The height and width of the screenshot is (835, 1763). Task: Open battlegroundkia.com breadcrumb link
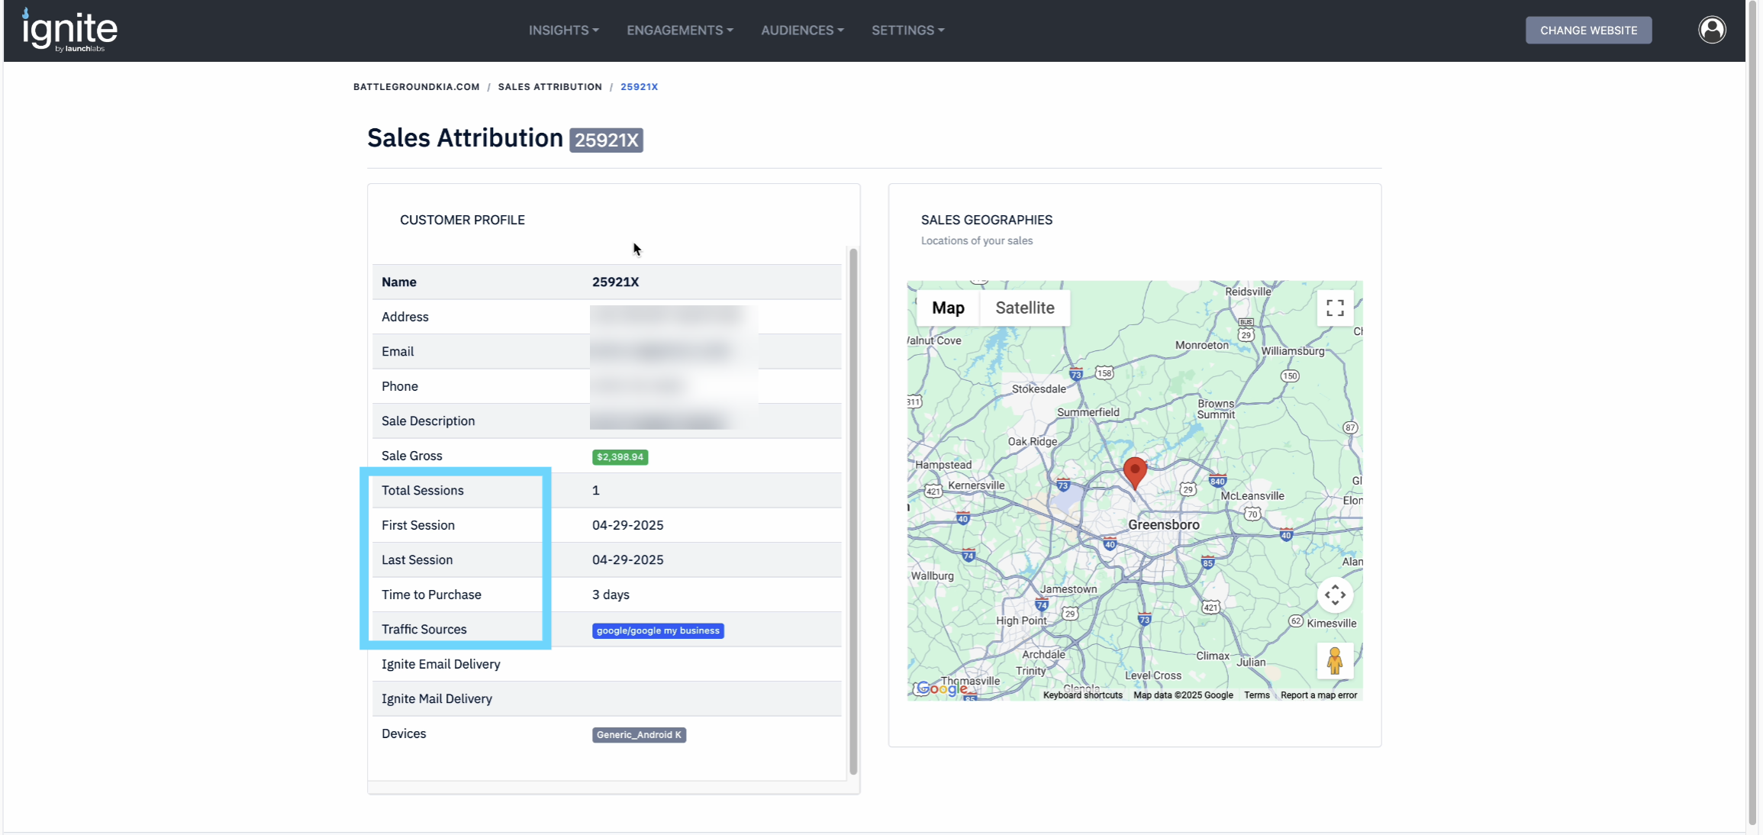click(416, 87)
